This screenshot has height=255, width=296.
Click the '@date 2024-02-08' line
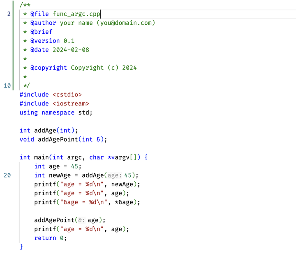[56, 50]
